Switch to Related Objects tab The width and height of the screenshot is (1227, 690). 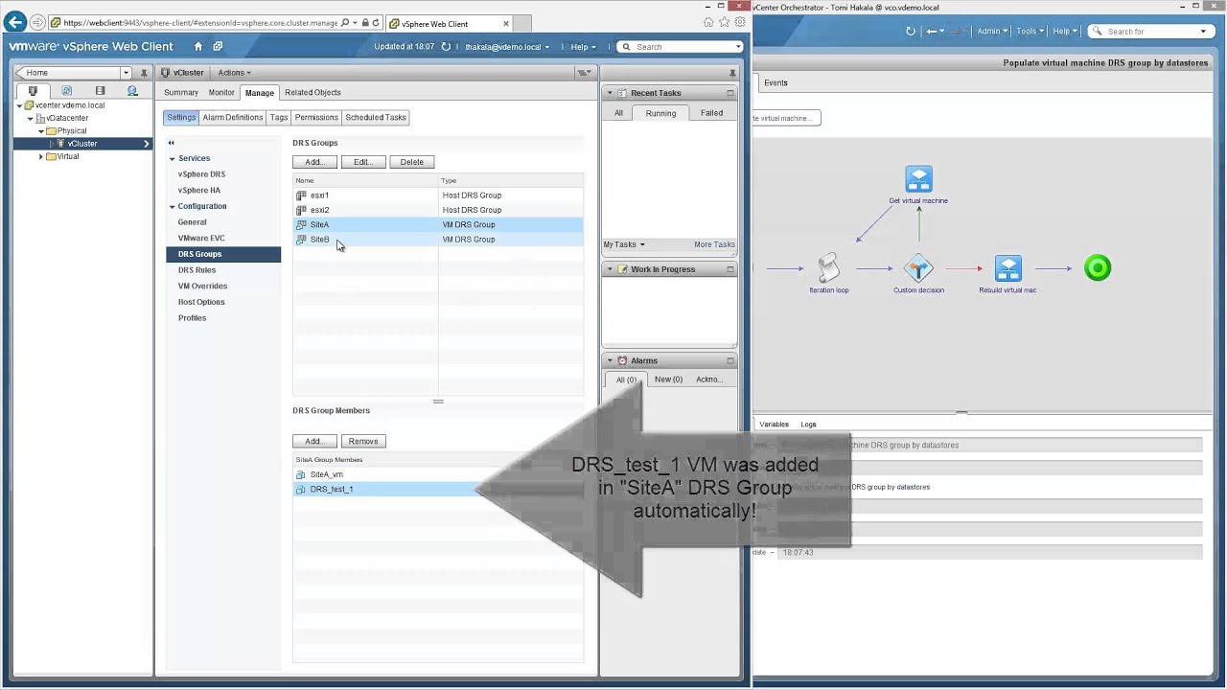click(x=313, y=92)
